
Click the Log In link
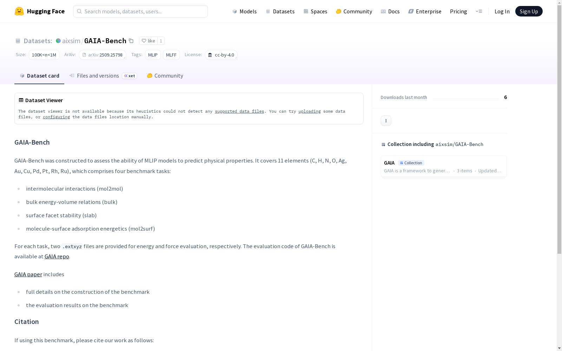502,11
